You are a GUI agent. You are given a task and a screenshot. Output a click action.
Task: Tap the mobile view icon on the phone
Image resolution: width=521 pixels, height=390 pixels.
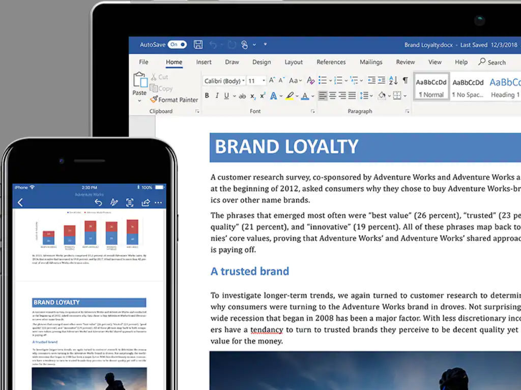[130, 203]
